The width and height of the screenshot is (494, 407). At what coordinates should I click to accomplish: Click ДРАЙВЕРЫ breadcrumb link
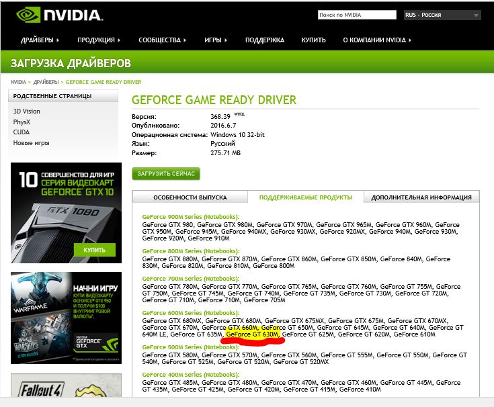click(x=46, y=82)
